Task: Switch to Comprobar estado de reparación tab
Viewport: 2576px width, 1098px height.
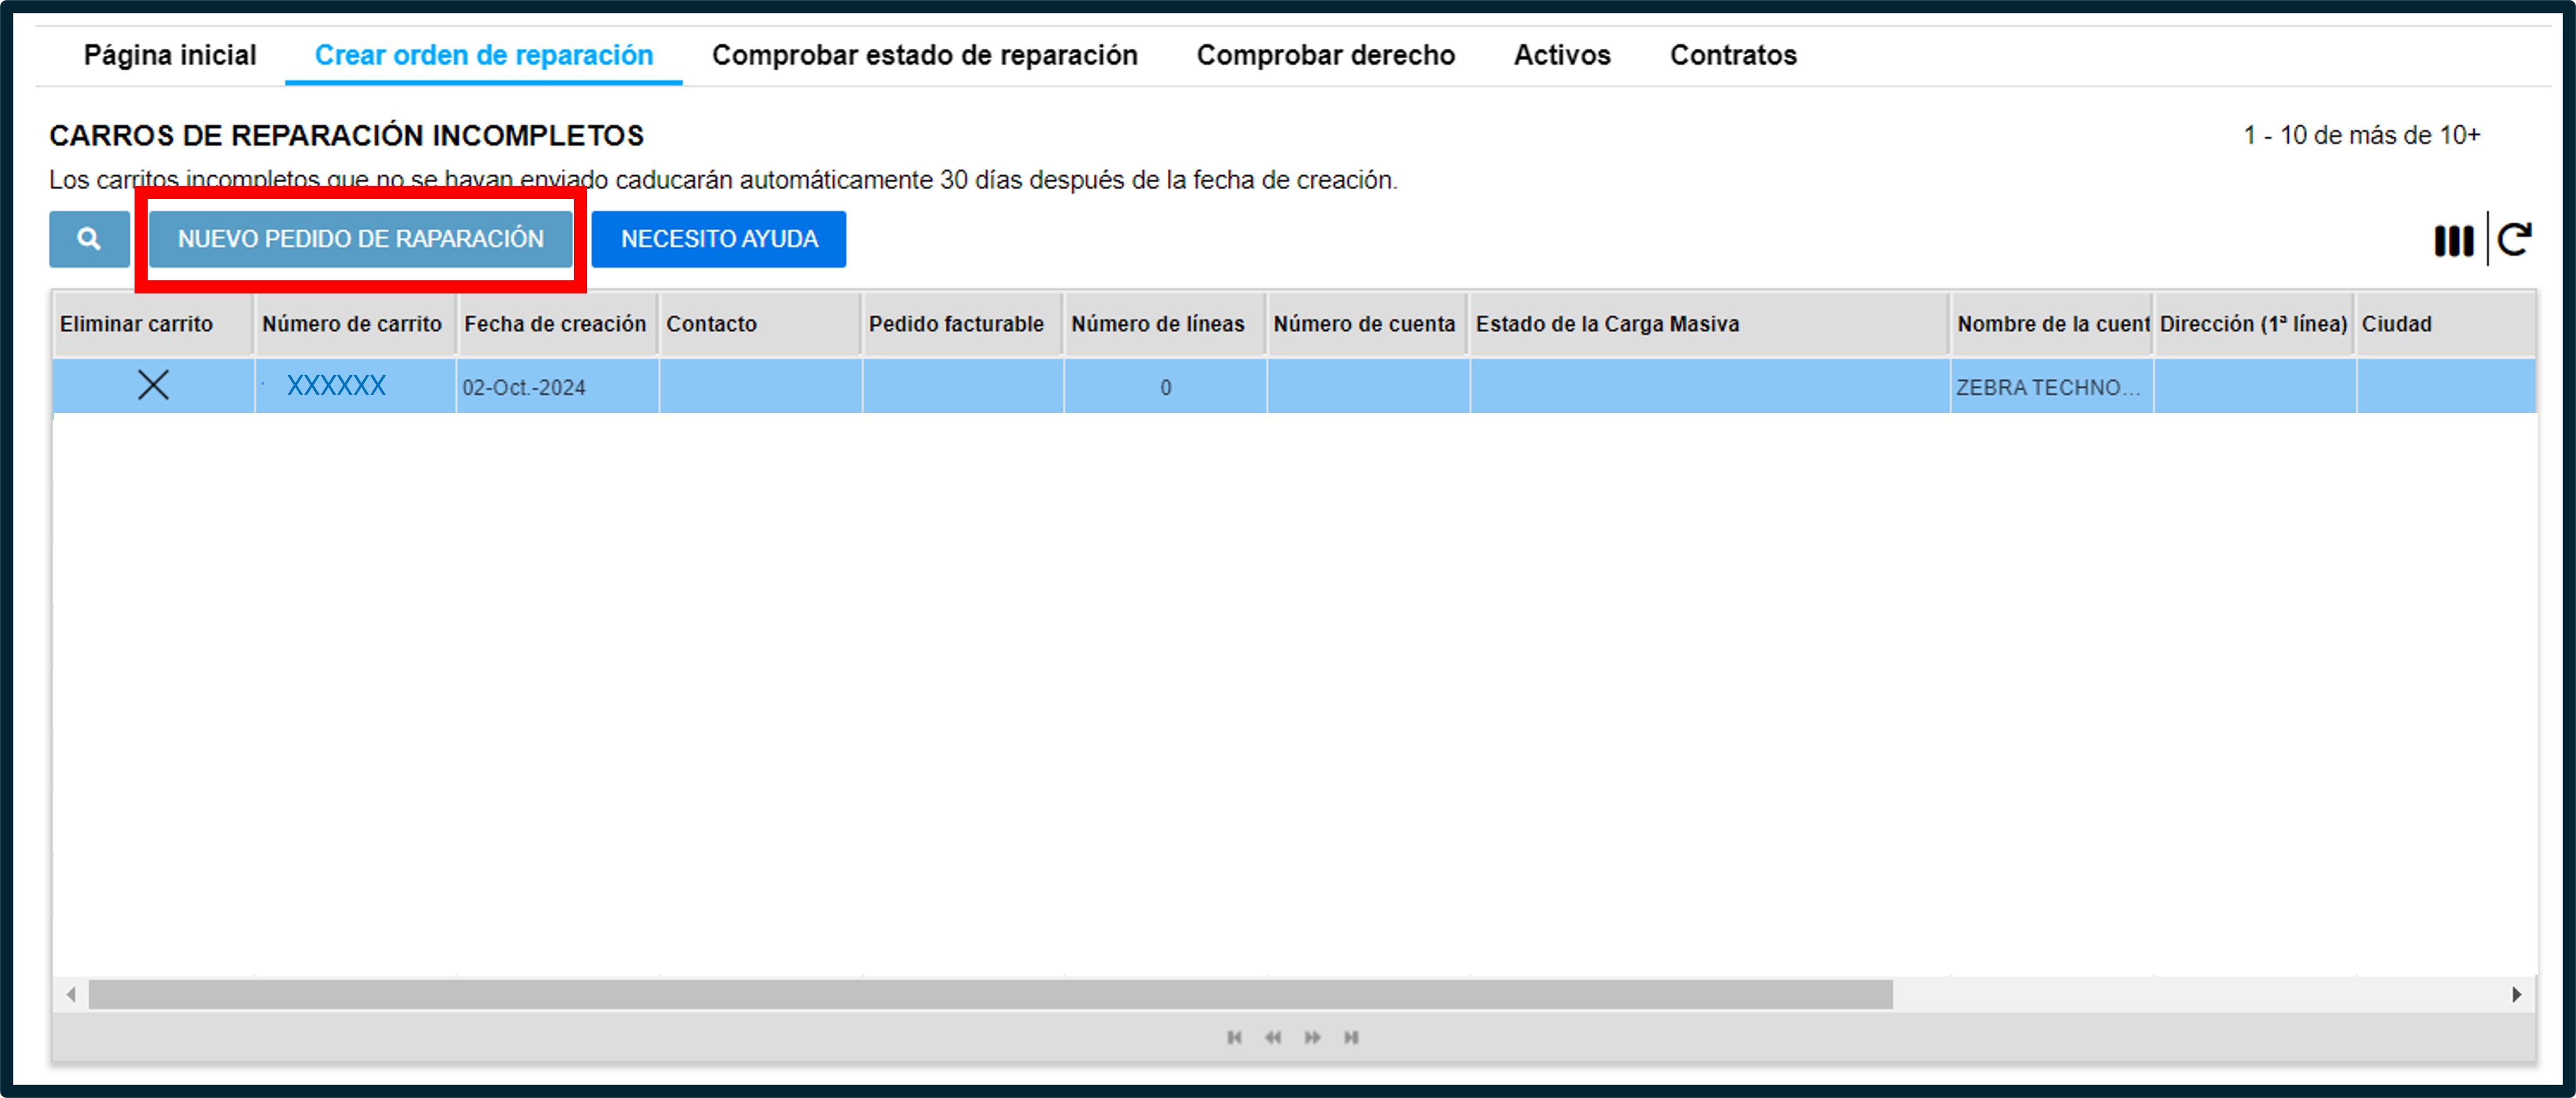Action: [x=925, y=55]
